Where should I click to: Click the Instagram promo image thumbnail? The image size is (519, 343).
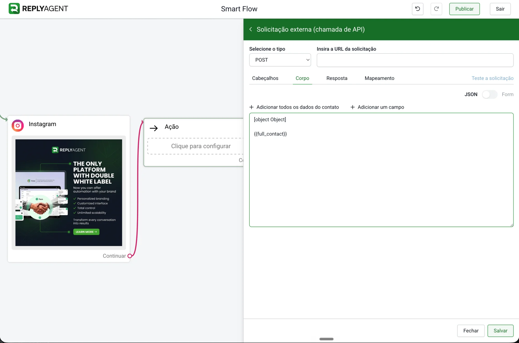(69, 193)
